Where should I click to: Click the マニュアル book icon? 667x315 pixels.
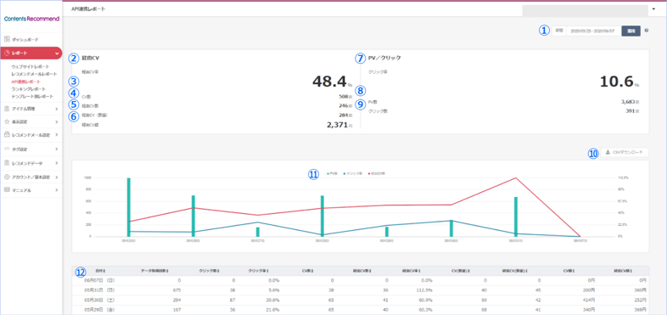click(7, 190)
